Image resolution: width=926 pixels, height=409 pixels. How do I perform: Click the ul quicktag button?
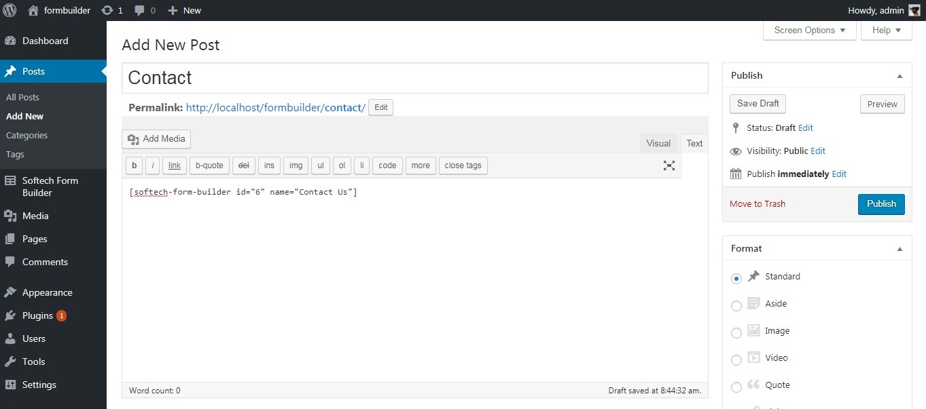coord(321,165)
